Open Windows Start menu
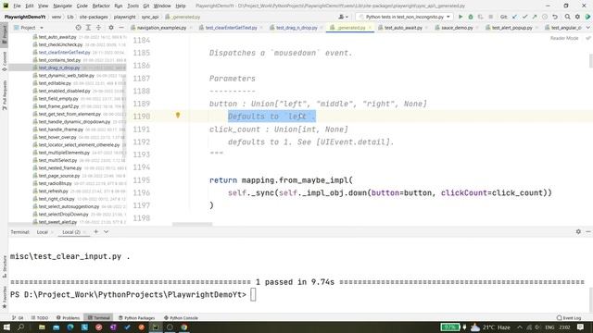This screenshot has width=593, height=333. 6,327
